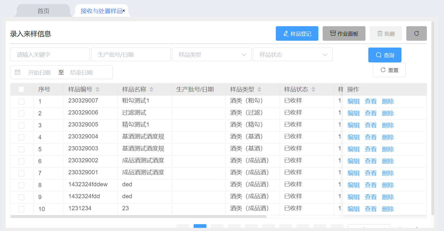
Task: Click 删除 for sample 230329004
Action: tap(388, 137)
